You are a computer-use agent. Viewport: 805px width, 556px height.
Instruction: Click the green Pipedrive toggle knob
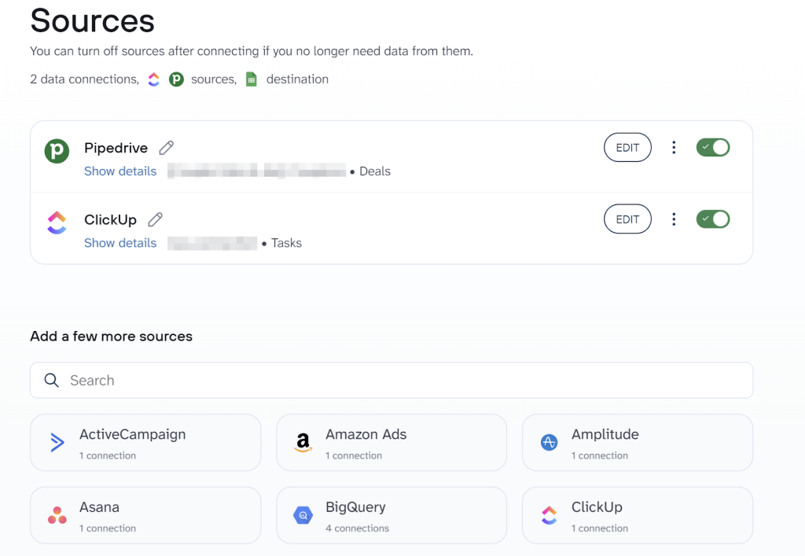coord(719,147)
